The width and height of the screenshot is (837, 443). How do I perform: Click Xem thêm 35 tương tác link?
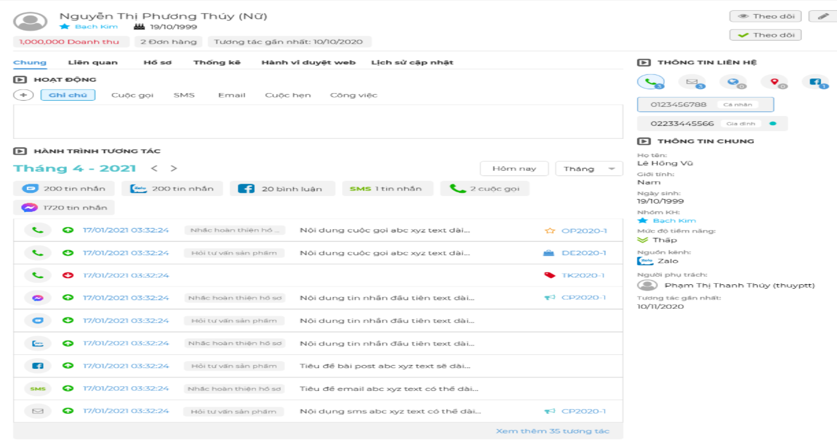tap(552, 431)
